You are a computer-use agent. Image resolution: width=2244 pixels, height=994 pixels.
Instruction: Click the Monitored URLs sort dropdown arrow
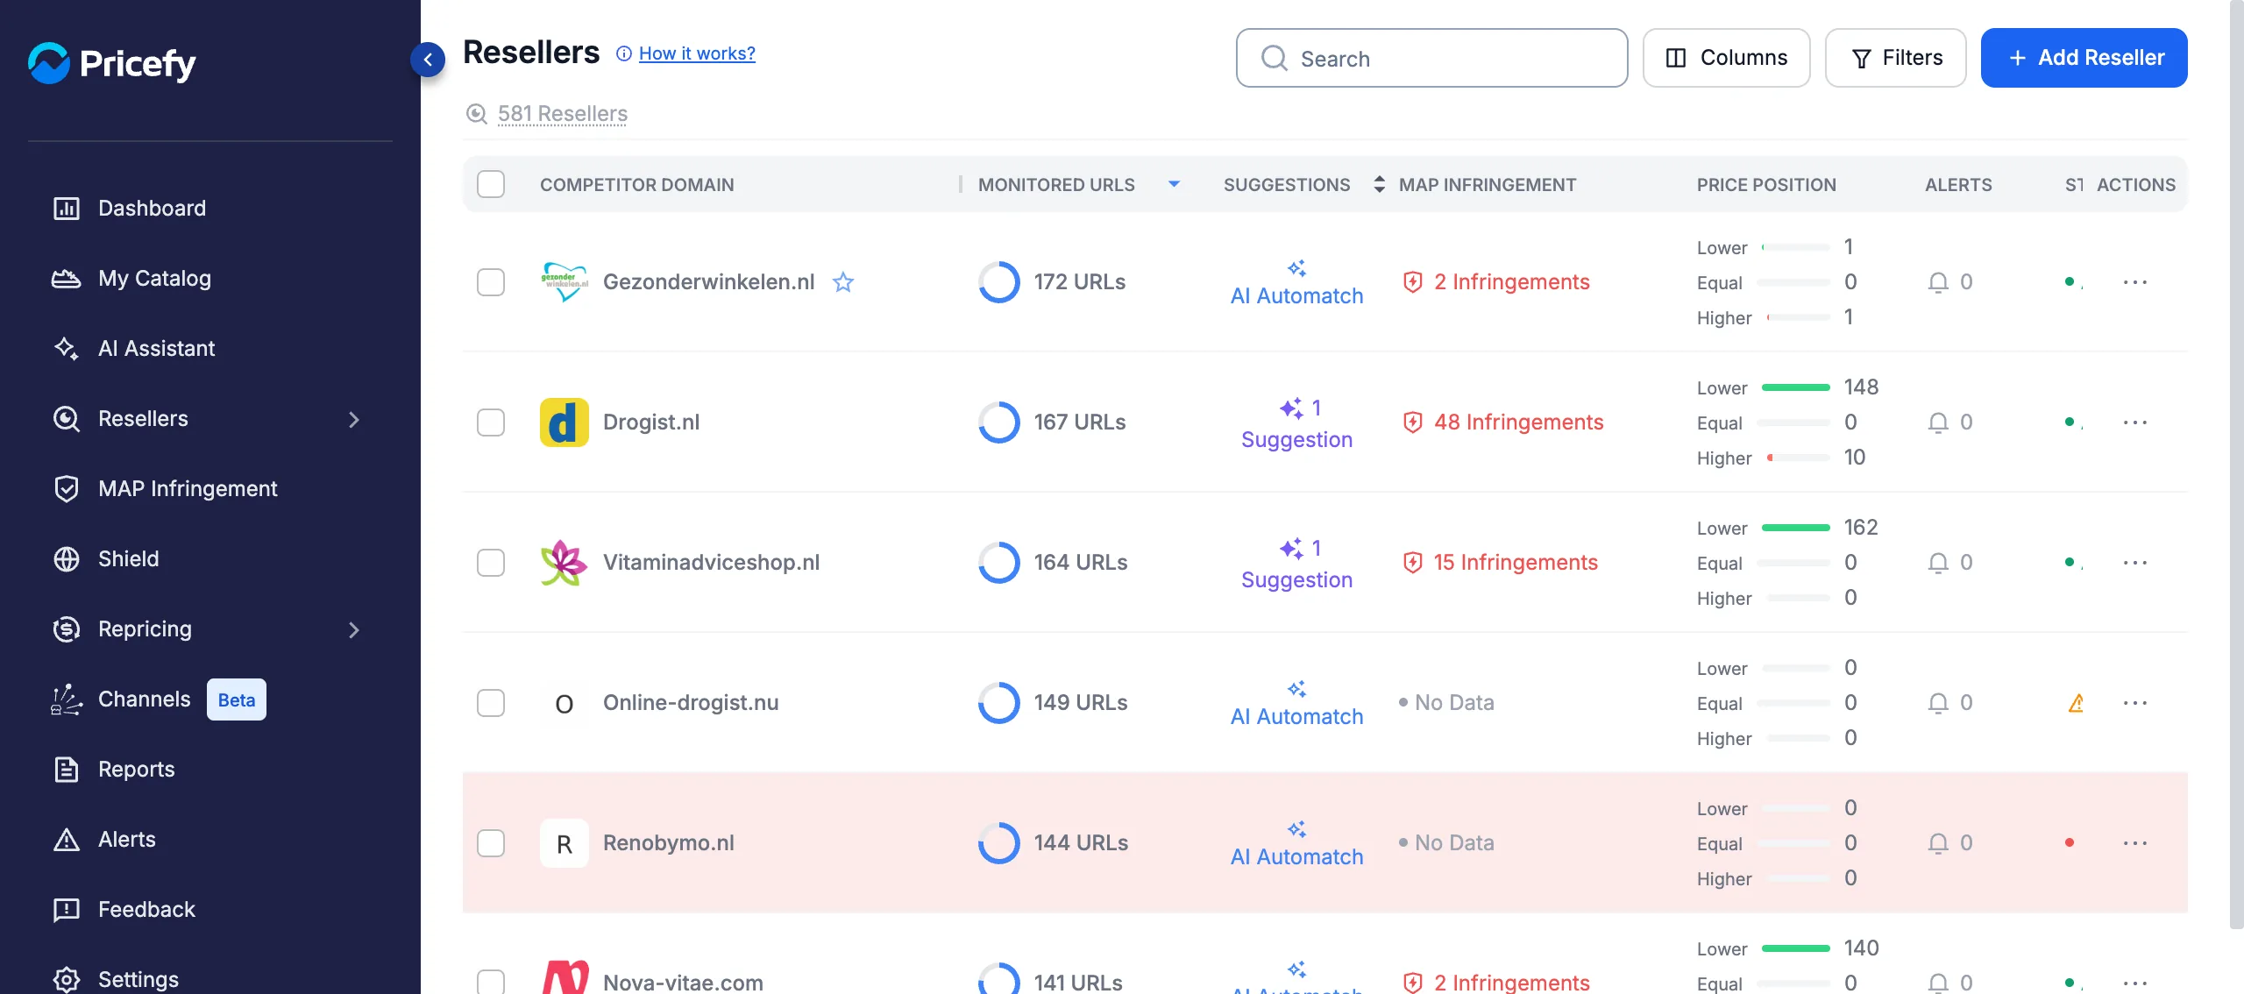click(1174, 184)
